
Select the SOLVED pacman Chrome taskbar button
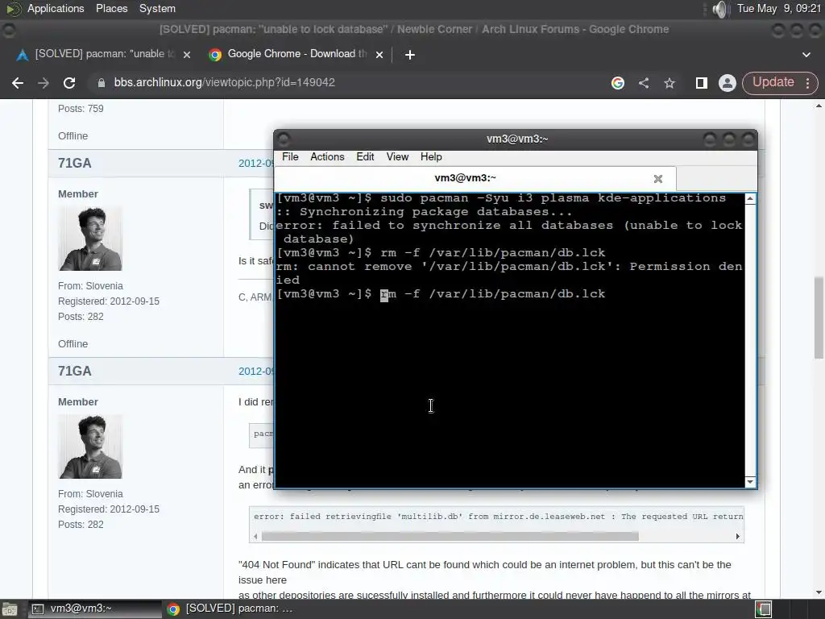pyautogui.click(x=230, y=609)
